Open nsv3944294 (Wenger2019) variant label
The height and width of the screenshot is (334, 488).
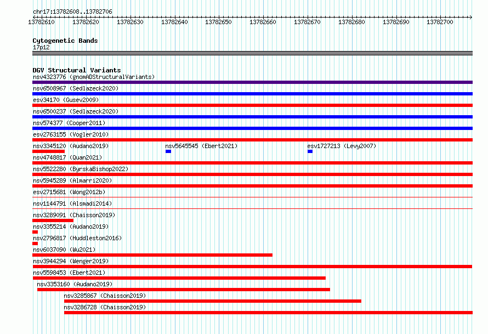click(x=71, y=261)
